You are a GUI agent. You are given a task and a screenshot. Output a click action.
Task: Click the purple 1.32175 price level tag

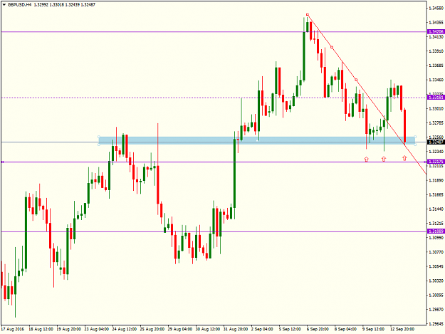click(436, 162)
